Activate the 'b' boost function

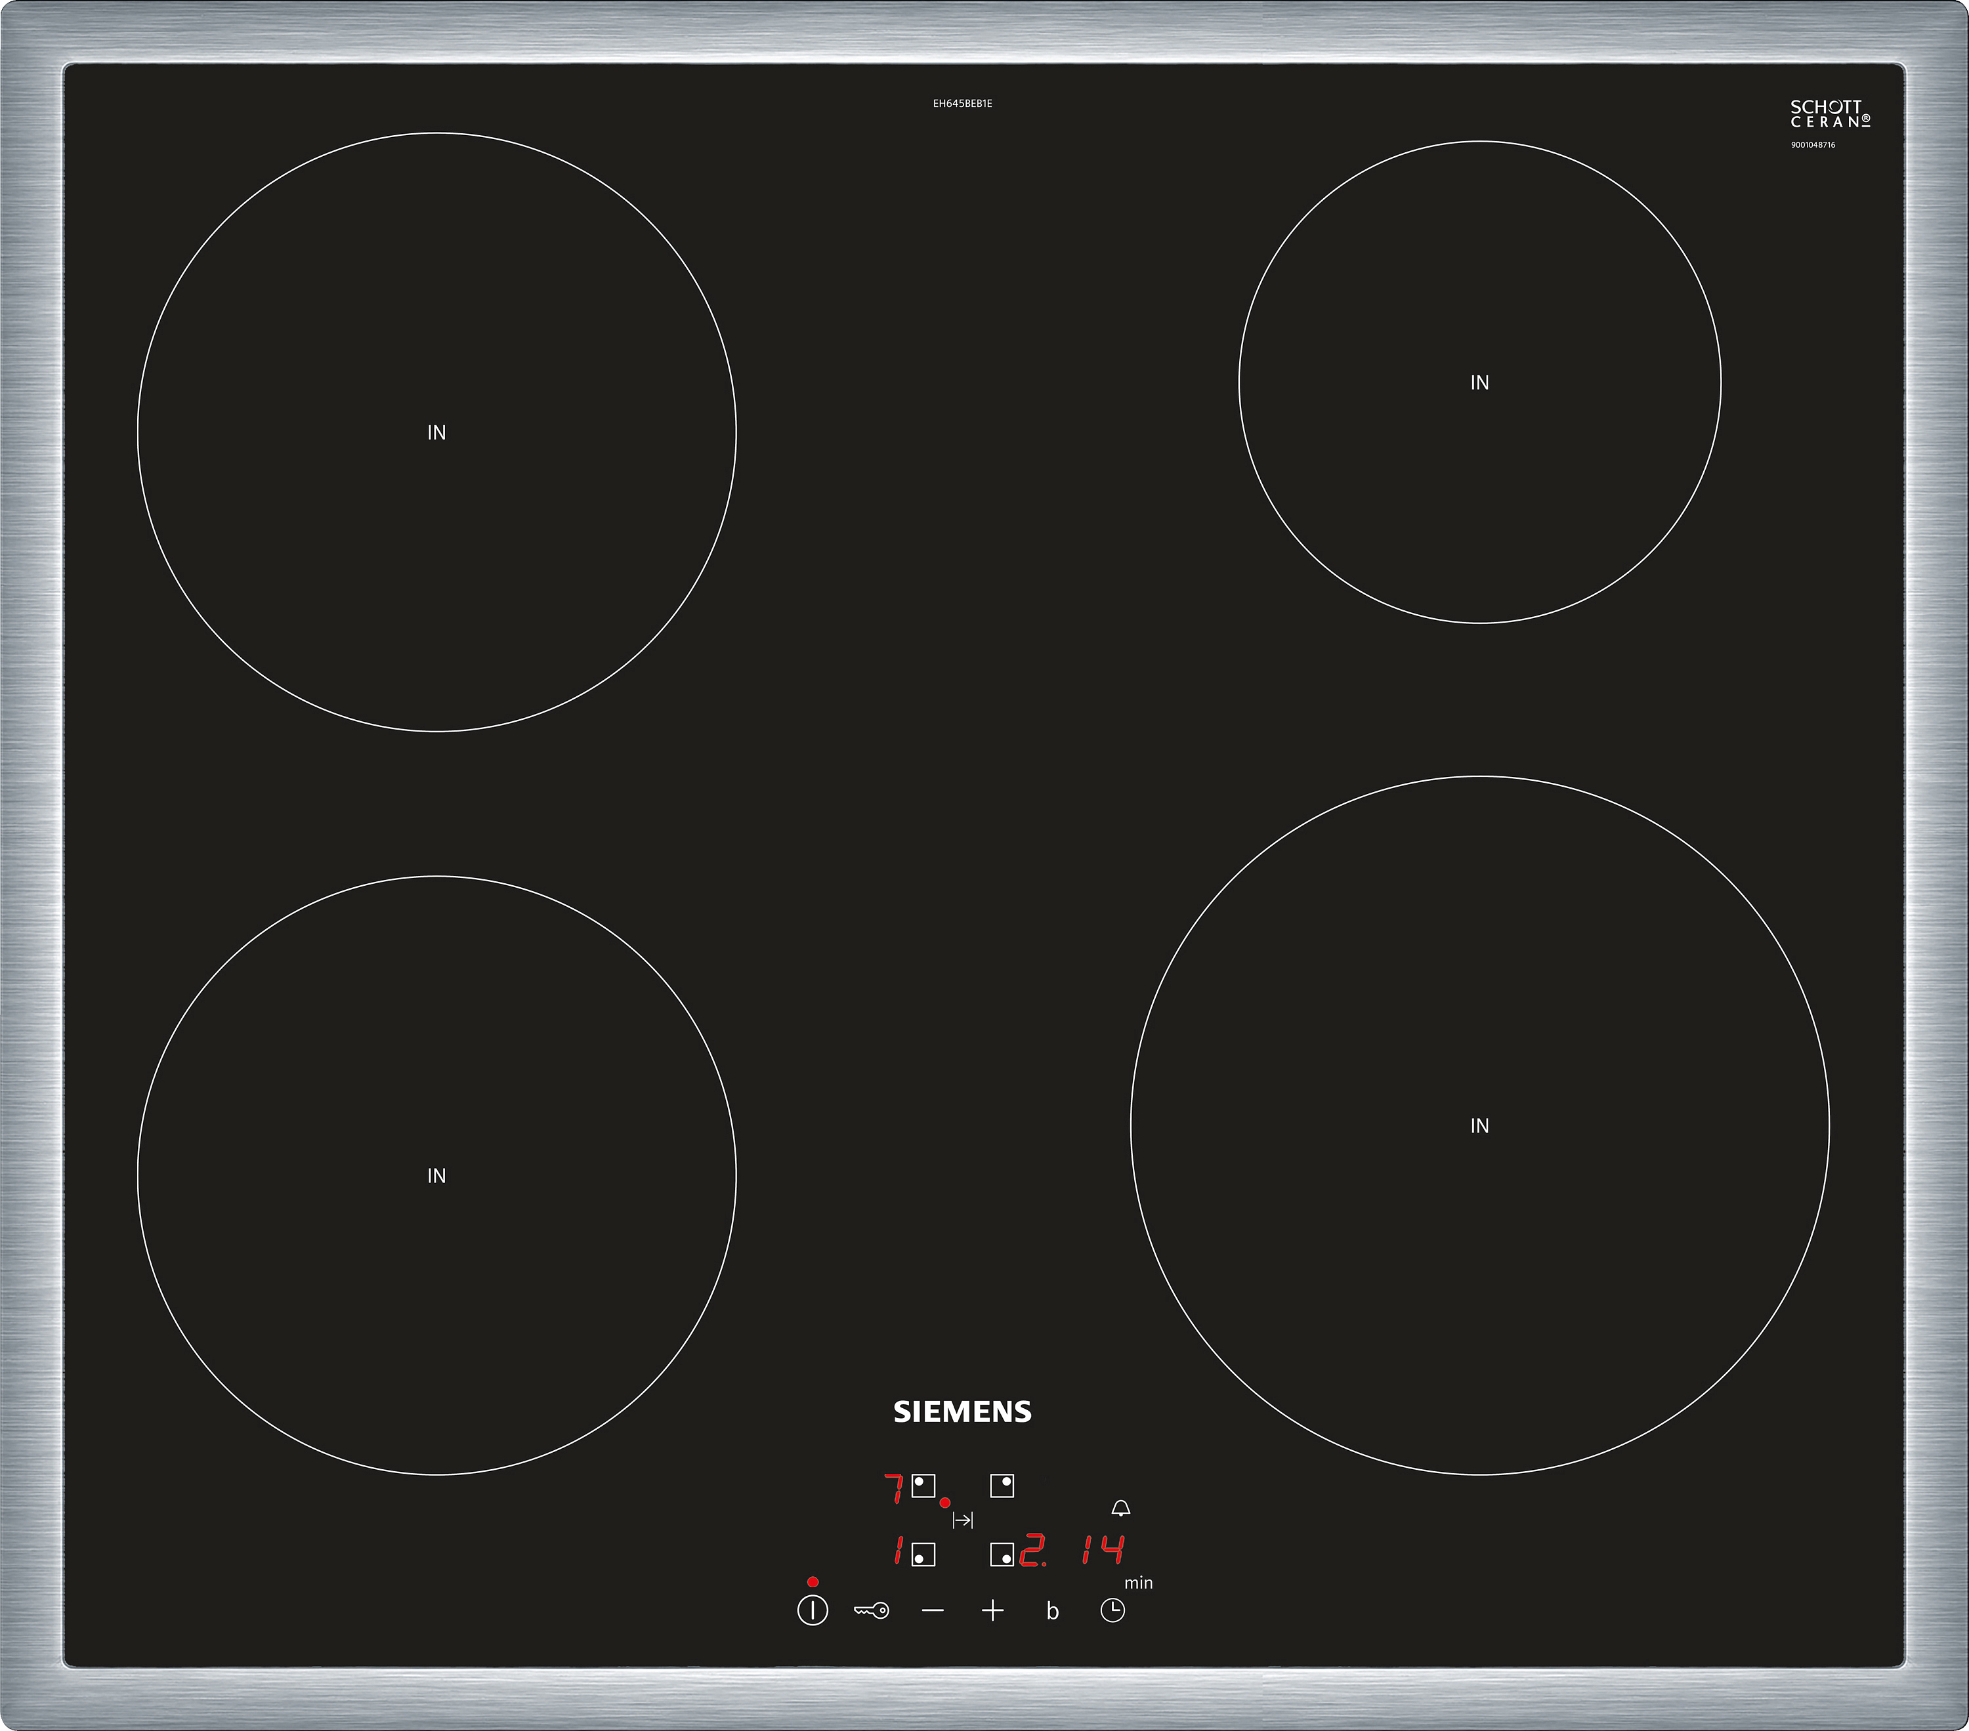pyautogui.click(x=1052, y=1612)
